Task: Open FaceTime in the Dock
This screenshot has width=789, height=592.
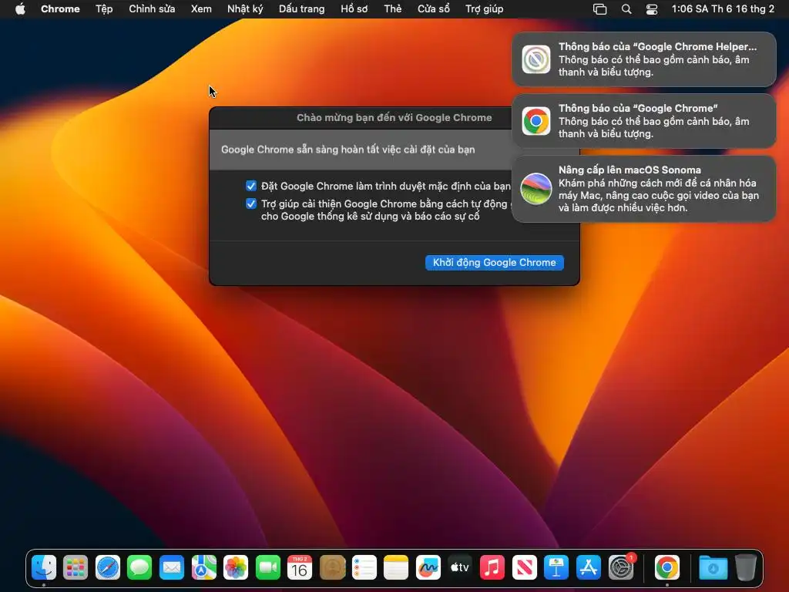Action: coord(267,568)
